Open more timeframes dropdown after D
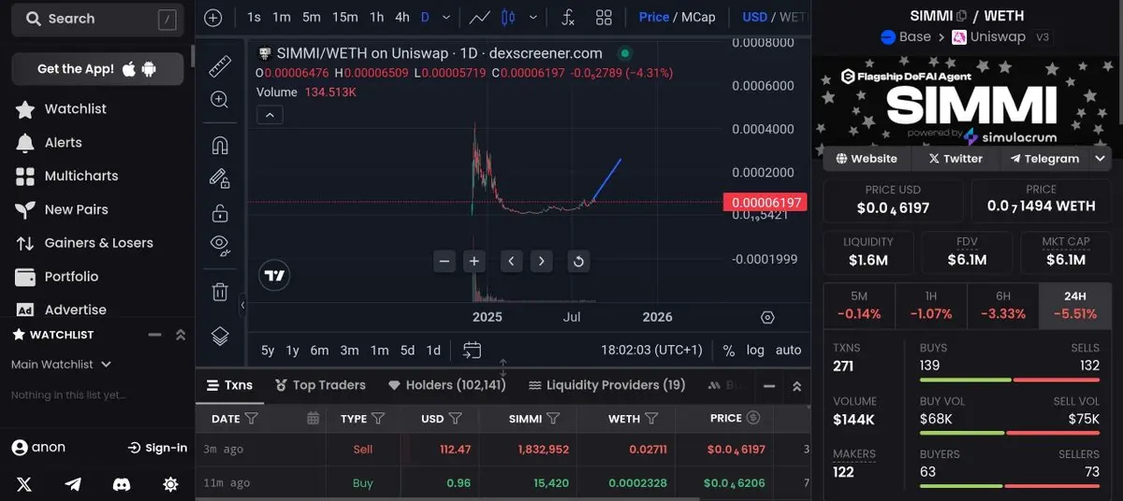1123x501 pixels. click(448, 17)
